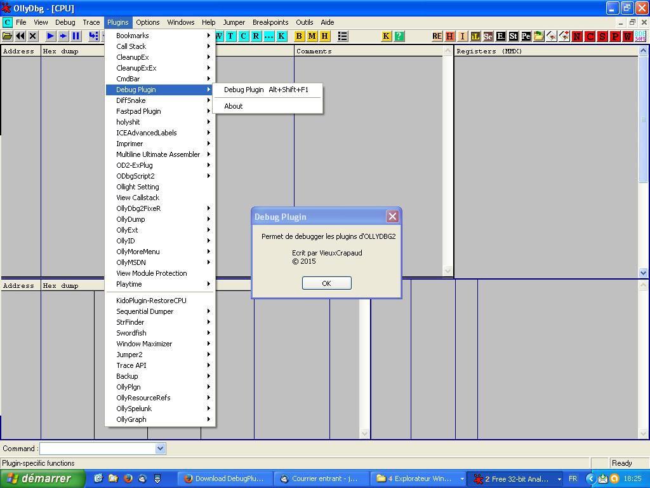650x488 pixels.
Task: Expand the StrFinder submenu arrow
Action: [x=208, y=322]
